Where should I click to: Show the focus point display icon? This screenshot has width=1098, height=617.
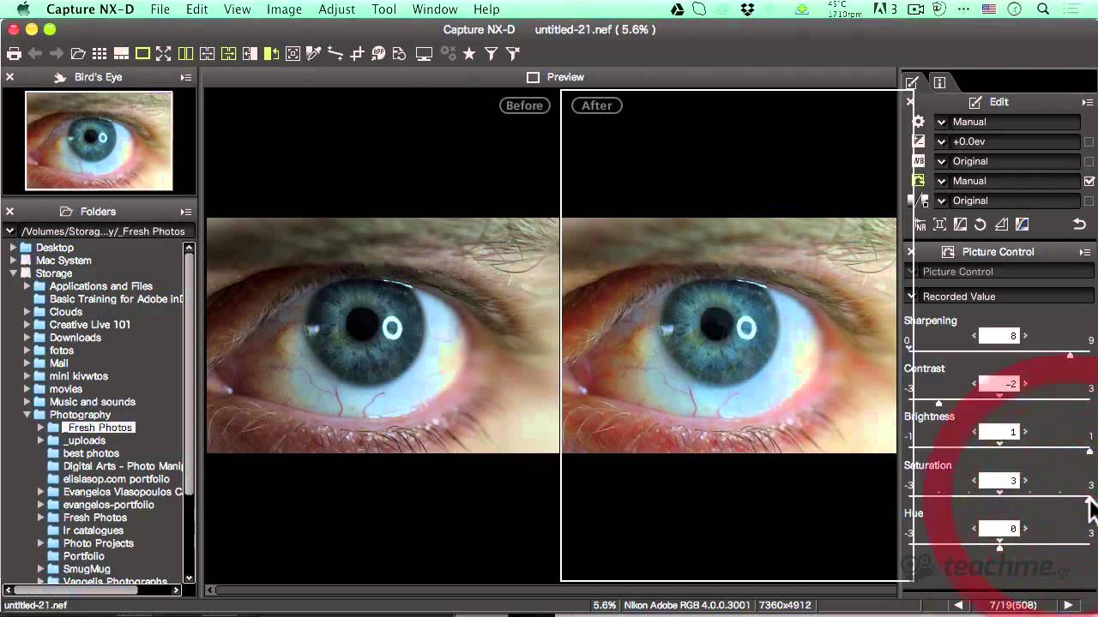click(293, 53)
